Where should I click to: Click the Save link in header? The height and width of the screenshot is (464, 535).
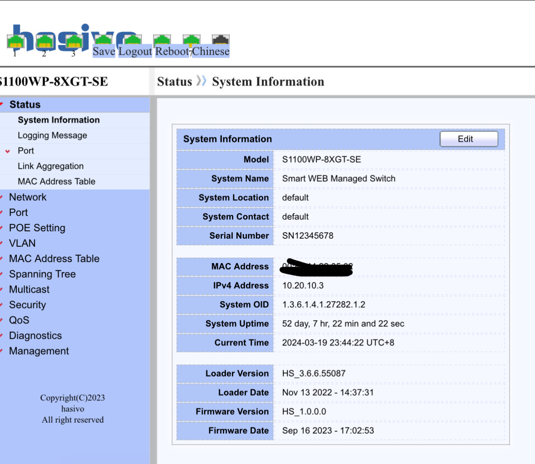pos(104,51)
